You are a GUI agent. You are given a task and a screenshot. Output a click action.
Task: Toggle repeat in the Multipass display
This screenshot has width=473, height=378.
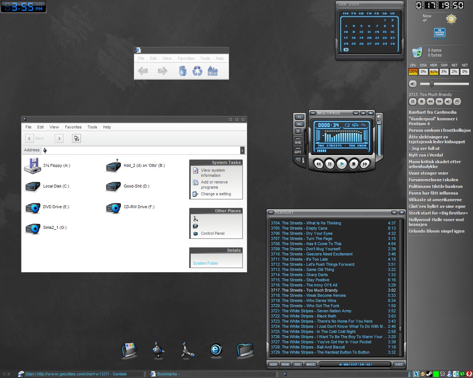[x=347, y=125]
